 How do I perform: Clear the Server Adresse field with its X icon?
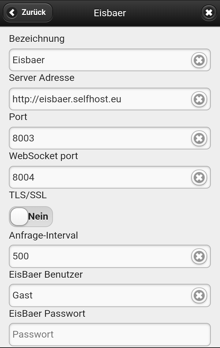pos(199,99)
